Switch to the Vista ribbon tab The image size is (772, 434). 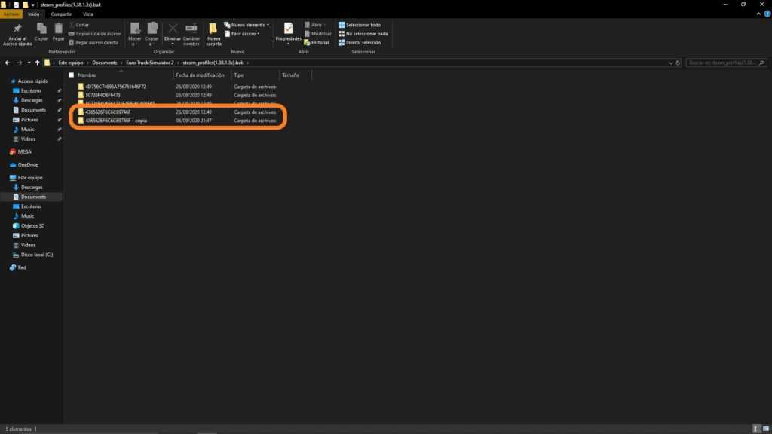click(88, 14)
